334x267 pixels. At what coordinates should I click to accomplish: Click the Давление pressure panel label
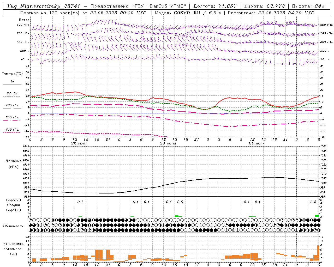click(x=14, y=161)
